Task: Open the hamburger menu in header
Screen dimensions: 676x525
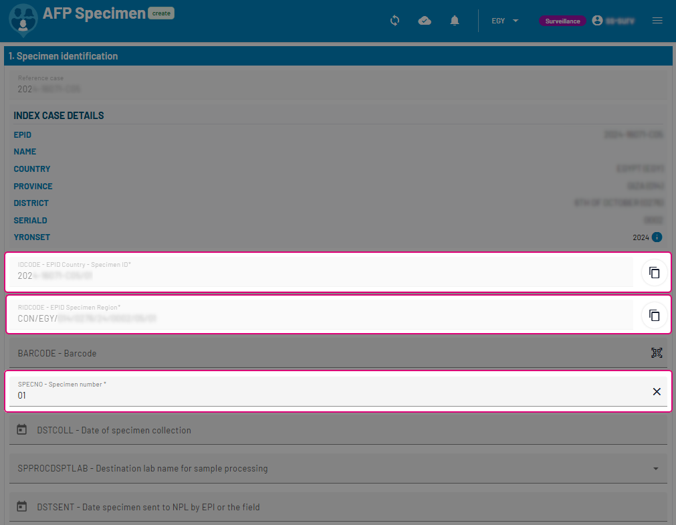Action: click(657, 21)
